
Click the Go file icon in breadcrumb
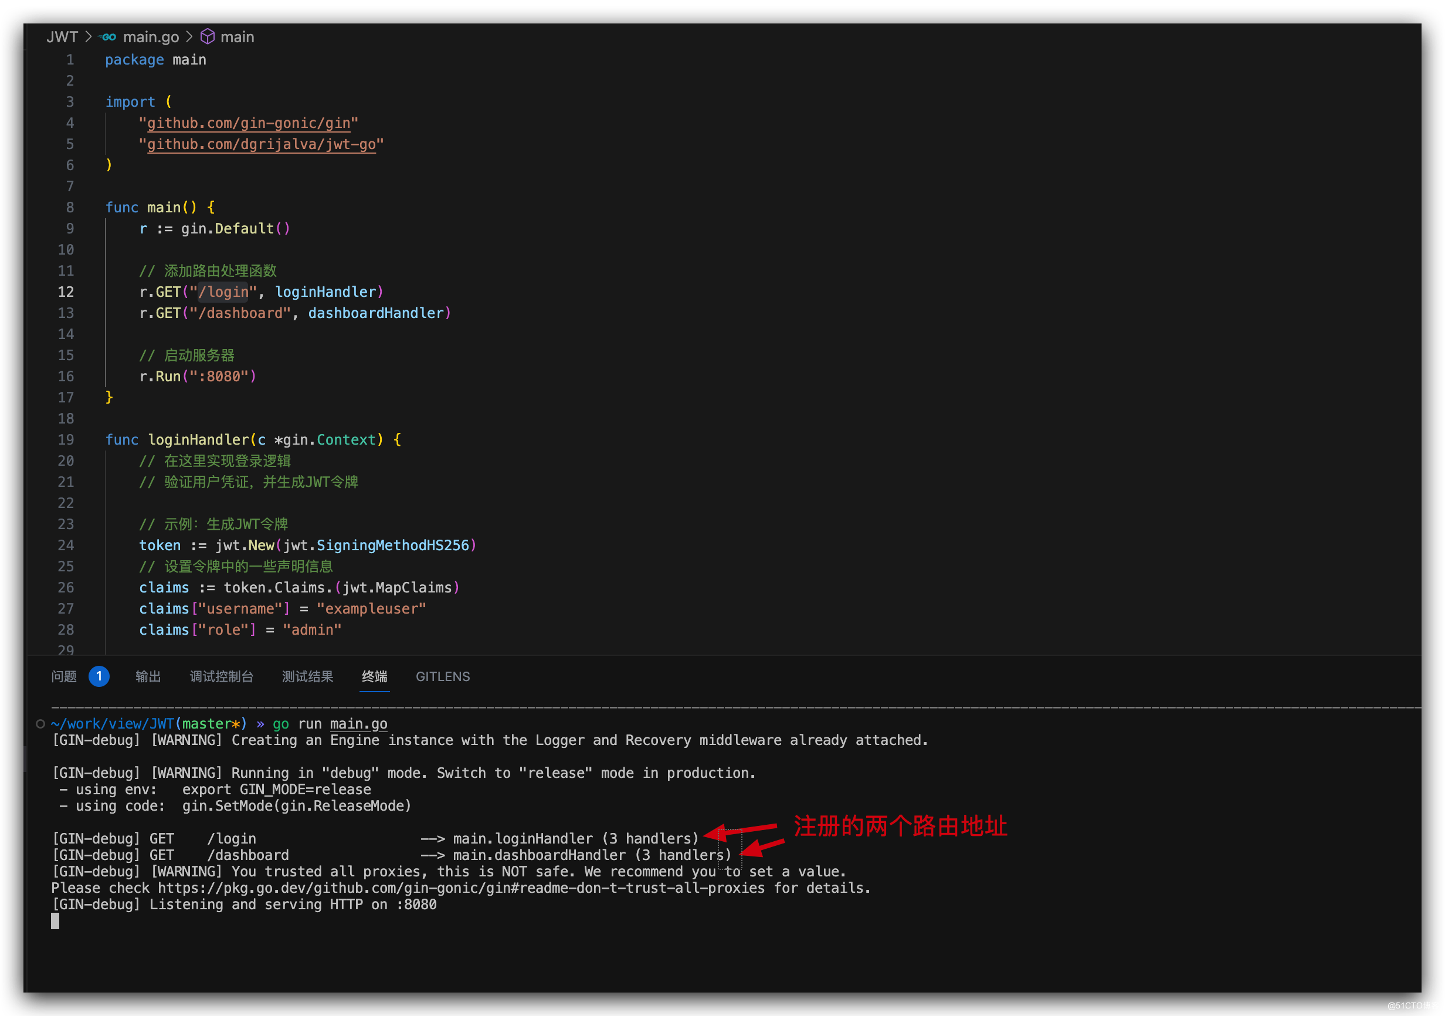click(108, 37)
